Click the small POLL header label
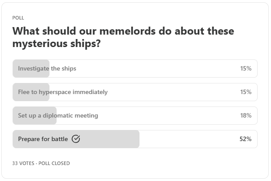The width and height of the screenshot is (271, 181). 18,18
